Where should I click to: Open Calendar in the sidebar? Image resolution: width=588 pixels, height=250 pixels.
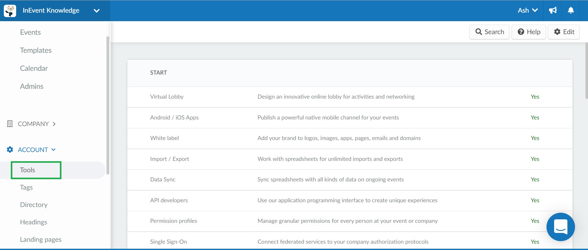coord(34,68)
